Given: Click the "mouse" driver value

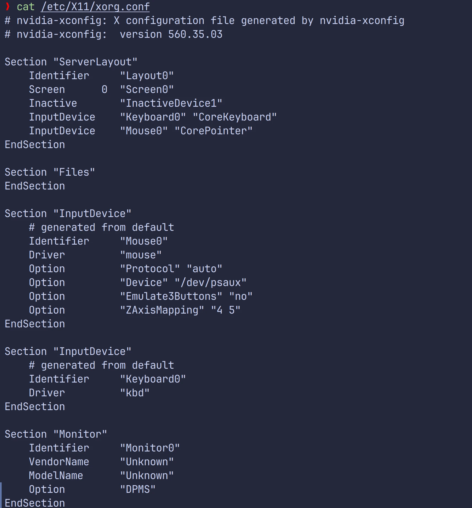Looking at the screenshot, I should tap(141, 255).
